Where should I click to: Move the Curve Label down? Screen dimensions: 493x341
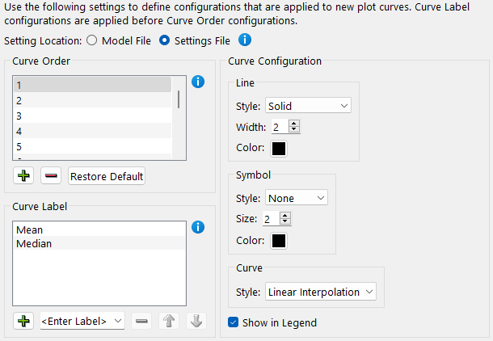click(196, 321)
